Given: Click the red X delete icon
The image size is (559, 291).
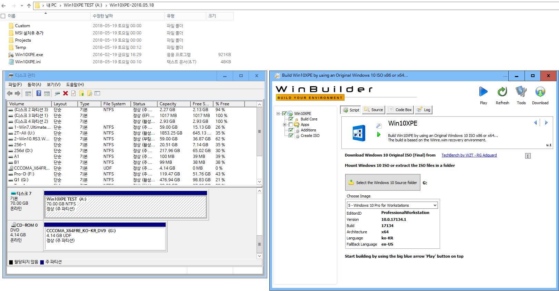Looking at the screenshot, I should pos(66,93).
